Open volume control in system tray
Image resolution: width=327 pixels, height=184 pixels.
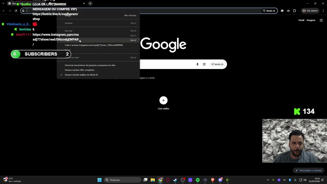coord(305,180)
